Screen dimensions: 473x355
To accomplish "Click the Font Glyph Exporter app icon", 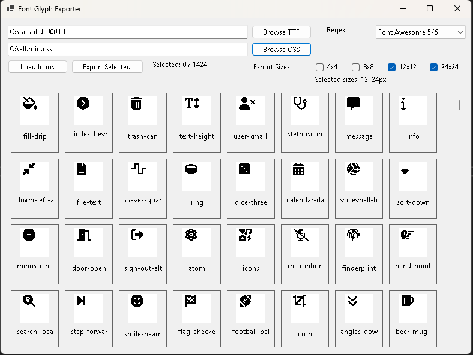I will pos(10,8).
